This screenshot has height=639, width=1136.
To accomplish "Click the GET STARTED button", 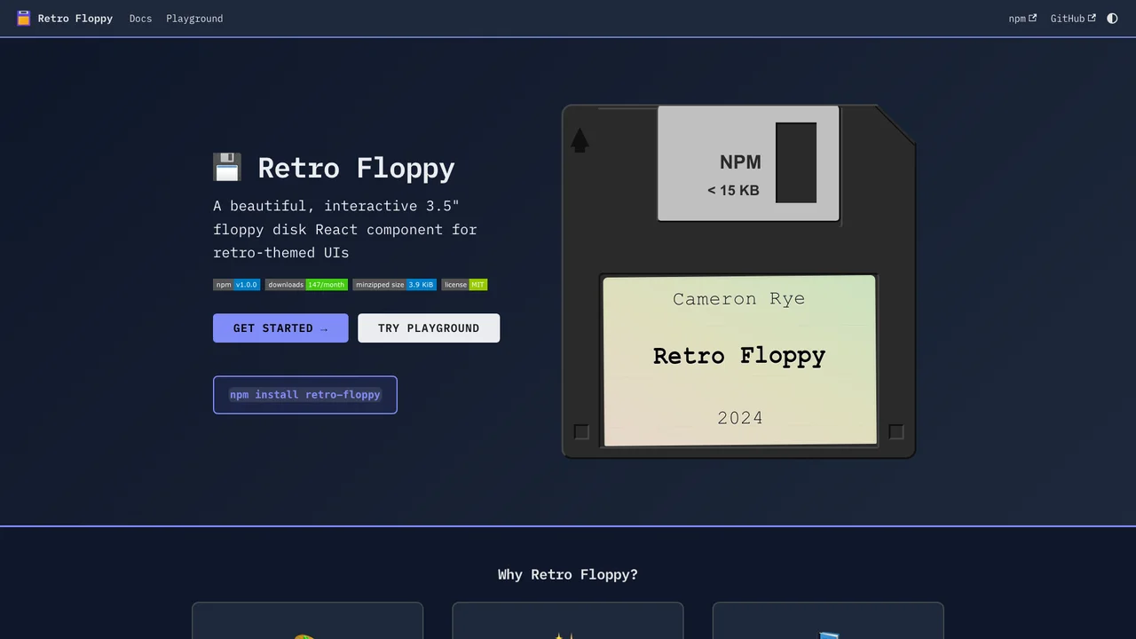I will tap(280, 328).
